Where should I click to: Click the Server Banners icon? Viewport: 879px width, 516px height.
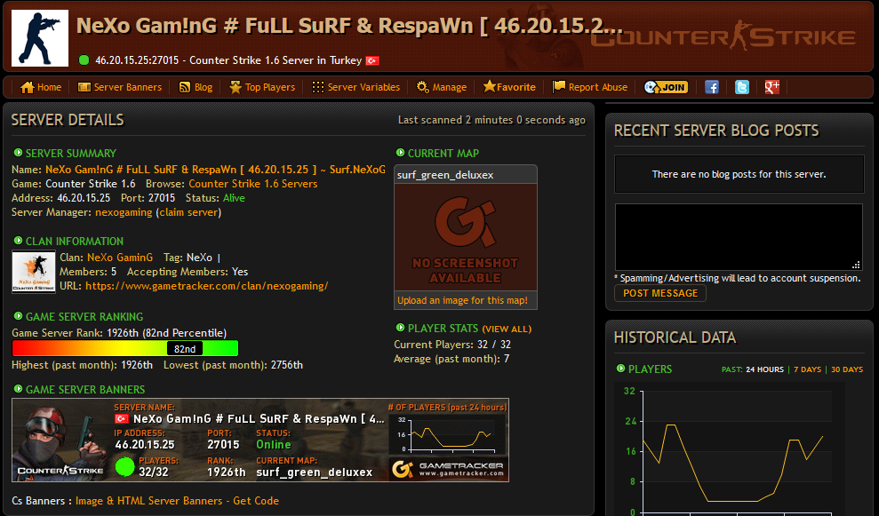[84, 87]
